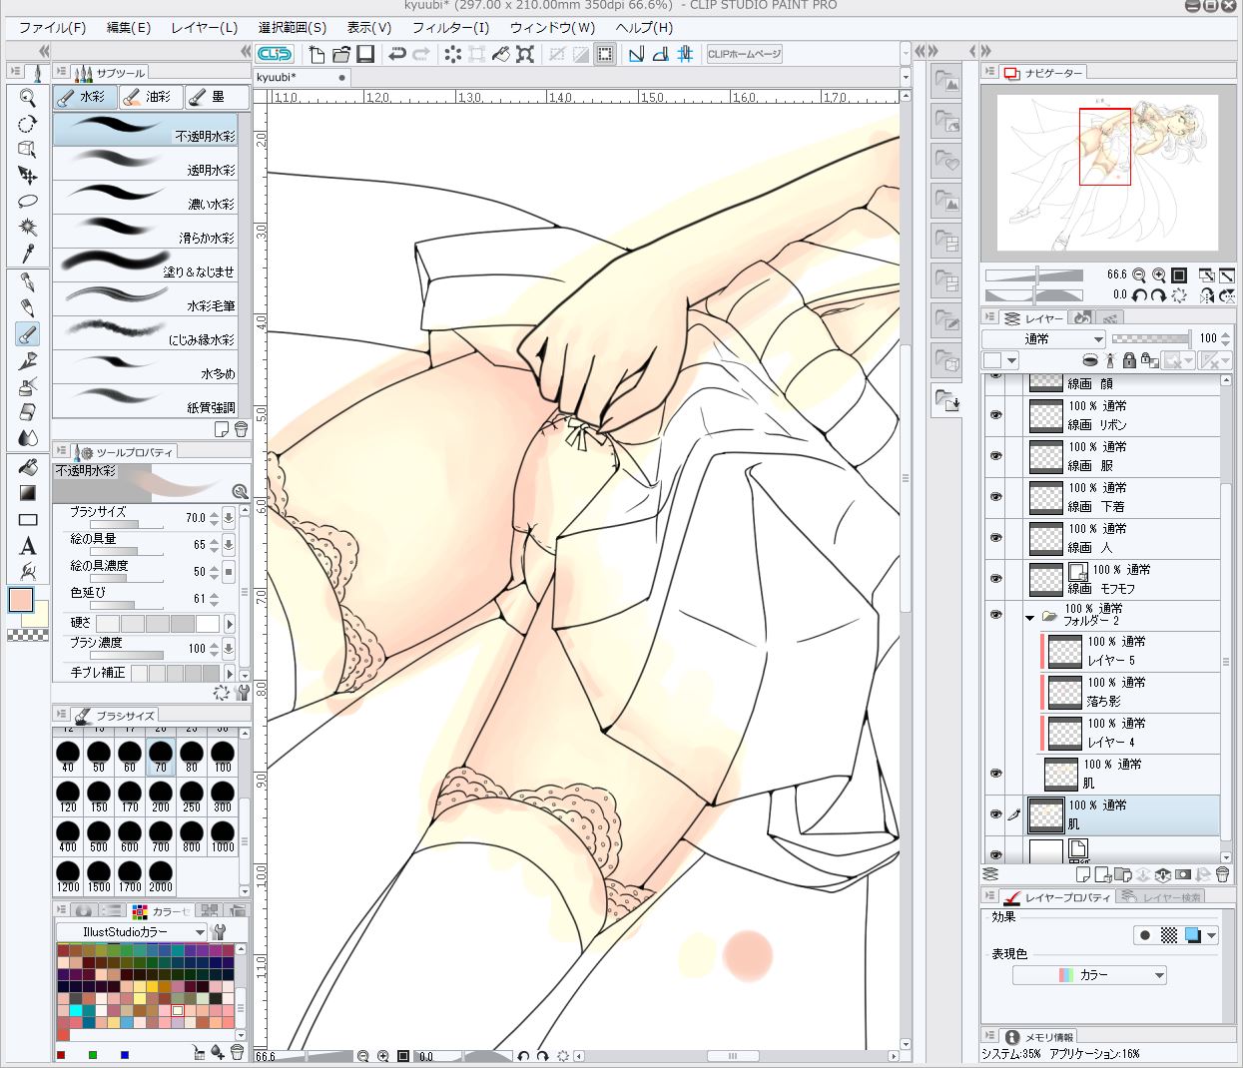
Task: Open the blending mode 通常 dropdown
Action: tap(1043, 339)
